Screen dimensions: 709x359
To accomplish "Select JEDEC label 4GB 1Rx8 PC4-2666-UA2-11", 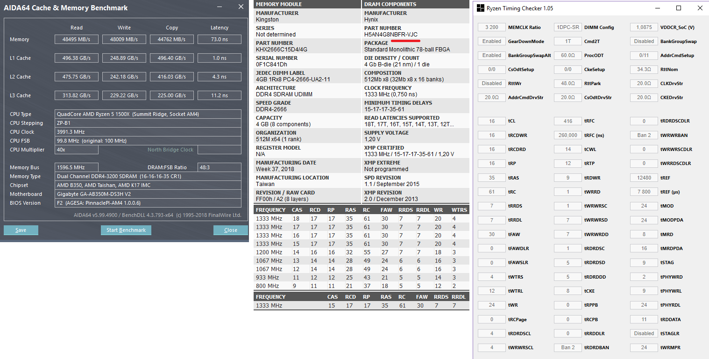I will (293, 79).
